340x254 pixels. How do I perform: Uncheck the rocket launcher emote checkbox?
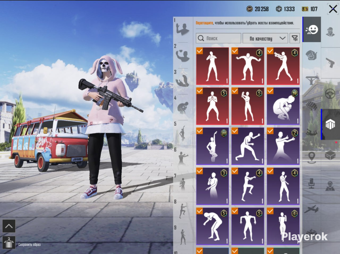[270, 51]
